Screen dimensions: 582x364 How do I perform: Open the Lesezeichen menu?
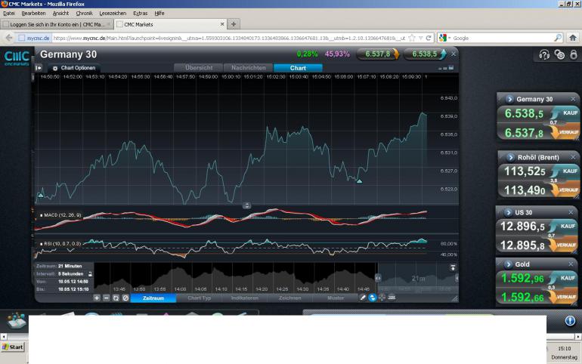click(x=113, y=14)
